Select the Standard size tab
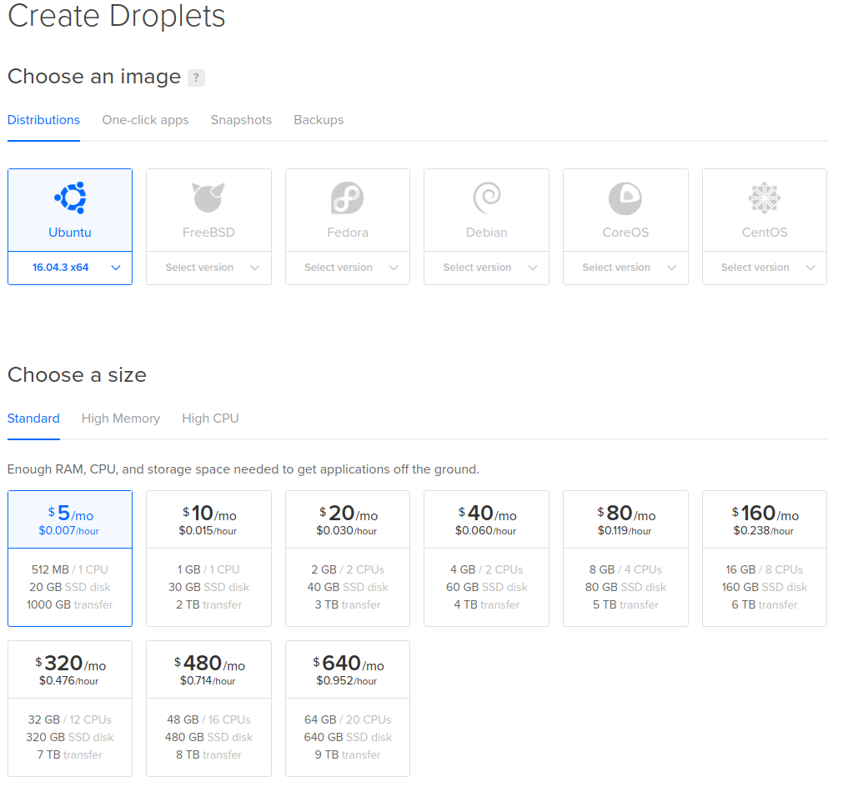The width and height of the screenshot is (843, 787). pyautogui.click(x=33, y=419)
